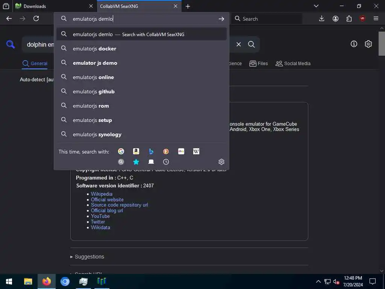Open the Source code repository url link

pyautogui.click(x=119, y=205)
